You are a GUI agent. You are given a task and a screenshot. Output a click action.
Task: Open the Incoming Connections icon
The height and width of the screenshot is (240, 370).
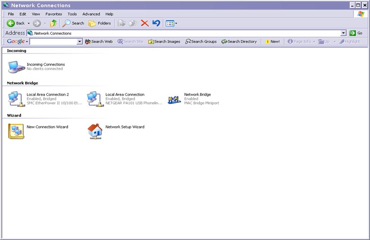pos(16,67)
